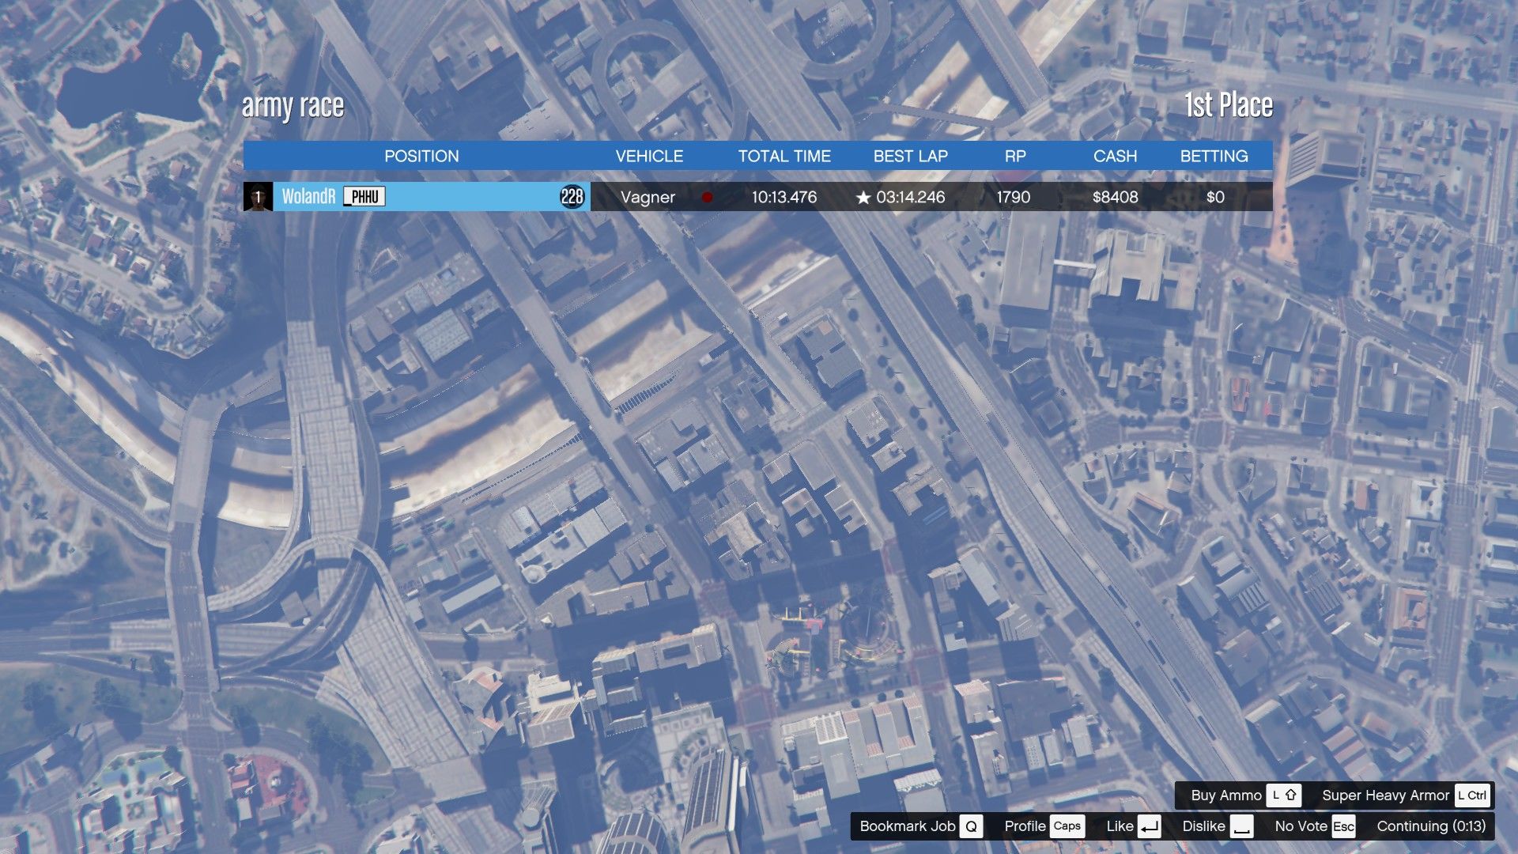This screenshot has width=1518, height=854.
Task: Select the BETTING column header
Action: (1214, 156)
